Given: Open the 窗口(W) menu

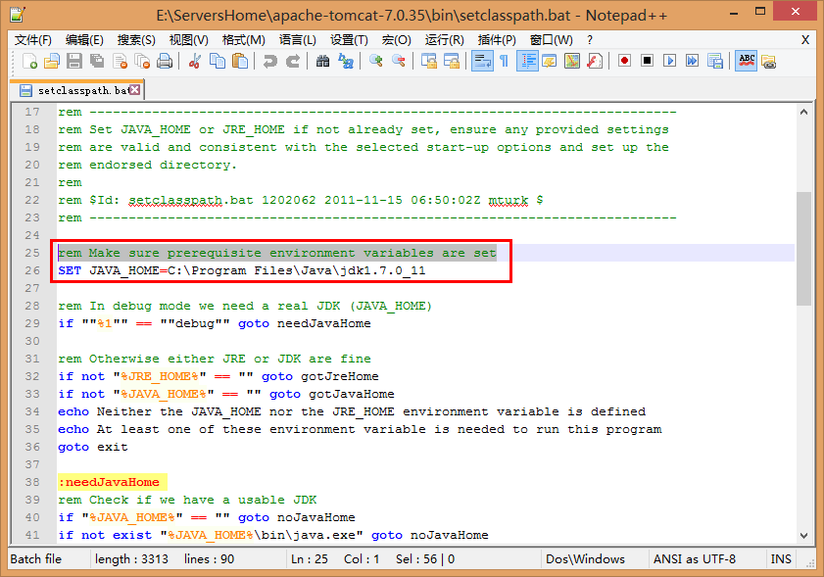Looking at the screenshot, I should pos(551,40).
